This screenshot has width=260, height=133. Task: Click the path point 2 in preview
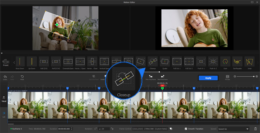tap(65, 28)
